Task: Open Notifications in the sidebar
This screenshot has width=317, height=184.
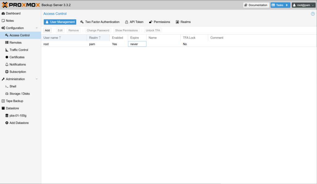Action: pyautogui.click(x=17, y=65)
